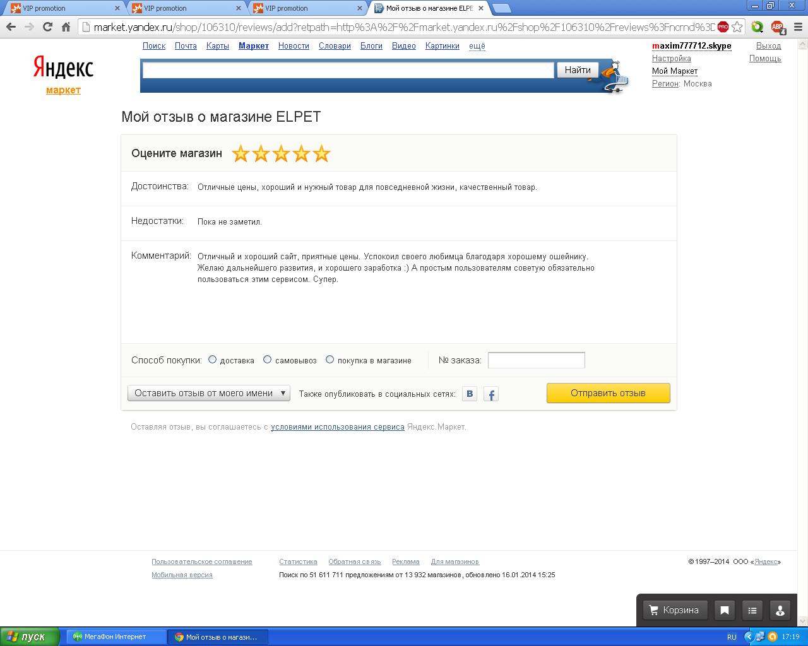Open the user profile icon in bottom panel
The height and width of the screenshot is (646, 808).
click(780, 610)
